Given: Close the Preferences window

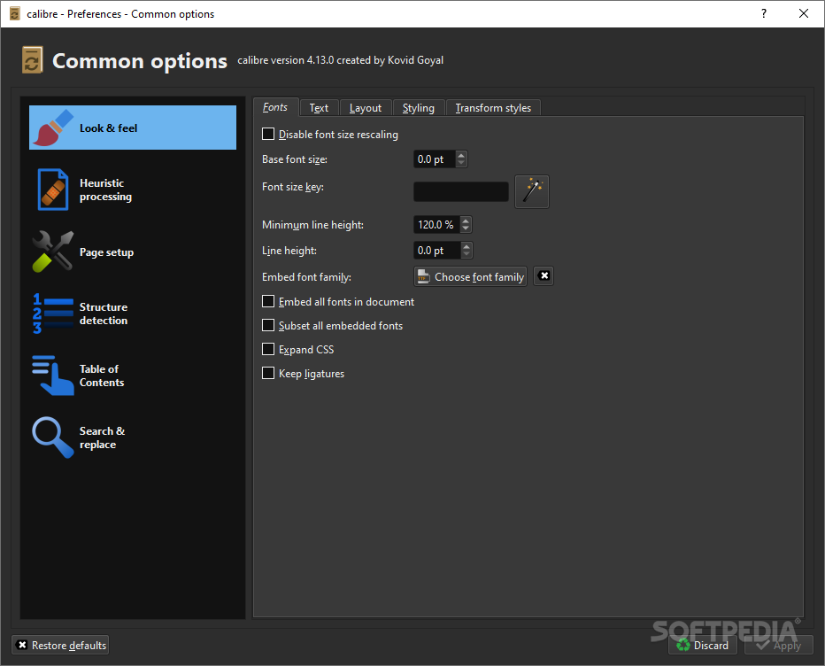Looking at the screenshot, I should 804,13.
